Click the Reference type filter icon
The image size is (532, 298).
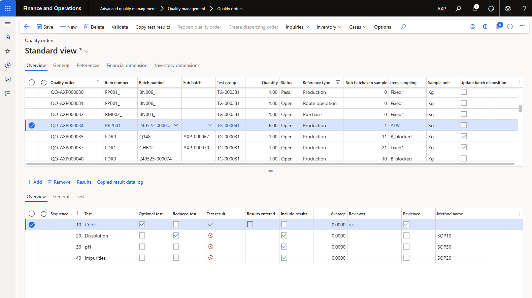tap(338, 82)
